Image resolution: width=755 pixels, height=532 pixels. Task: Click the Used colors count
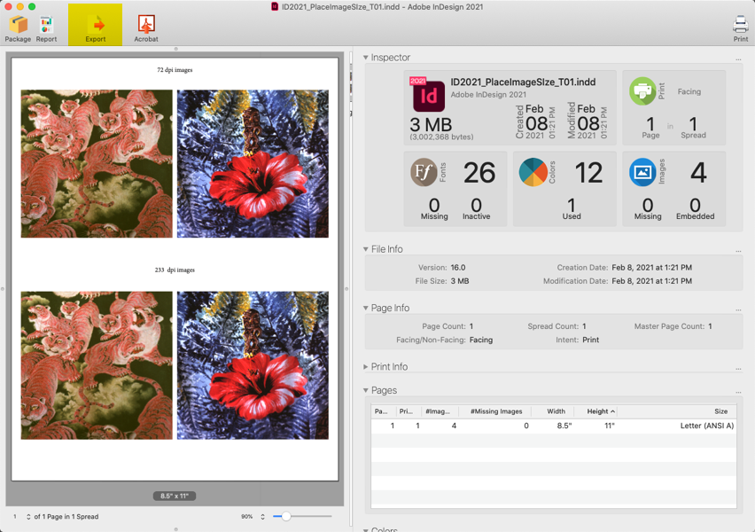571,206
